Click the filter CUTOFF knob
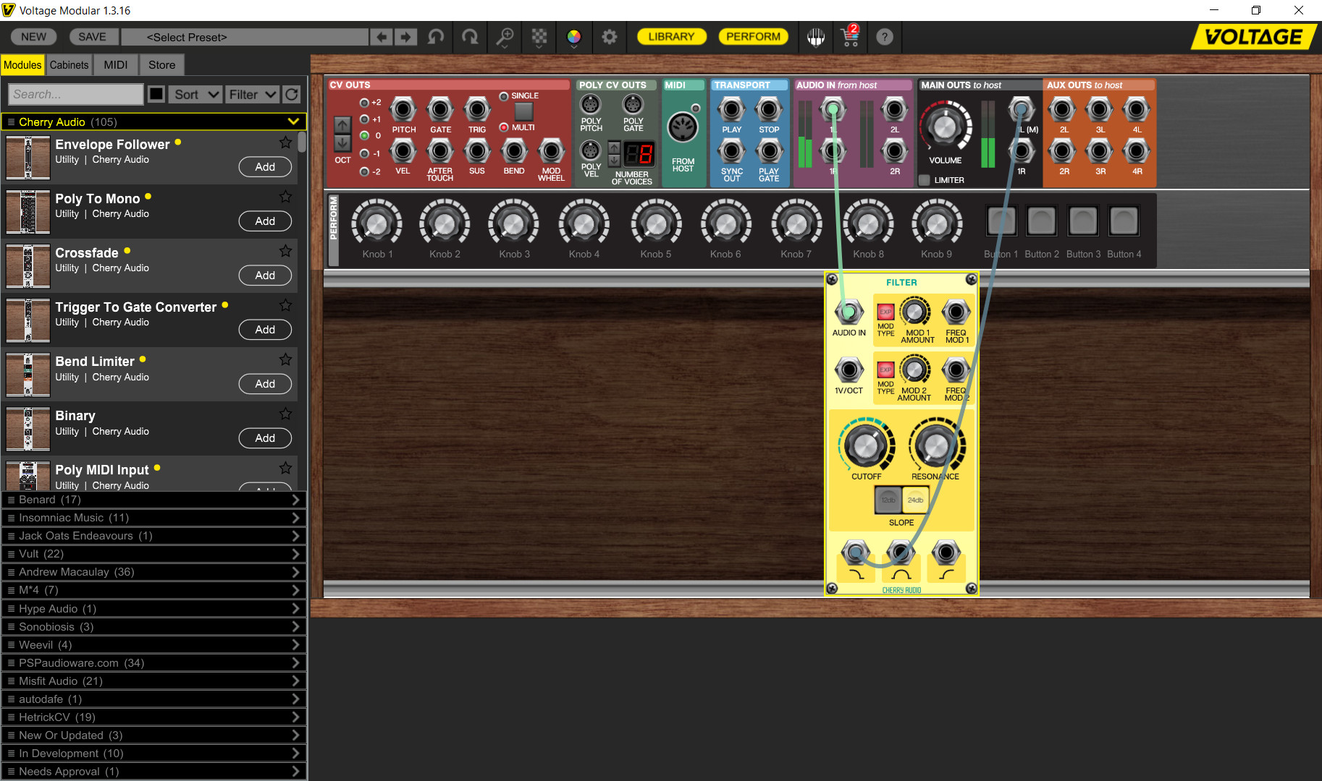The height and width of the screenshot is (781, 1322). click(x=866, y=445)
